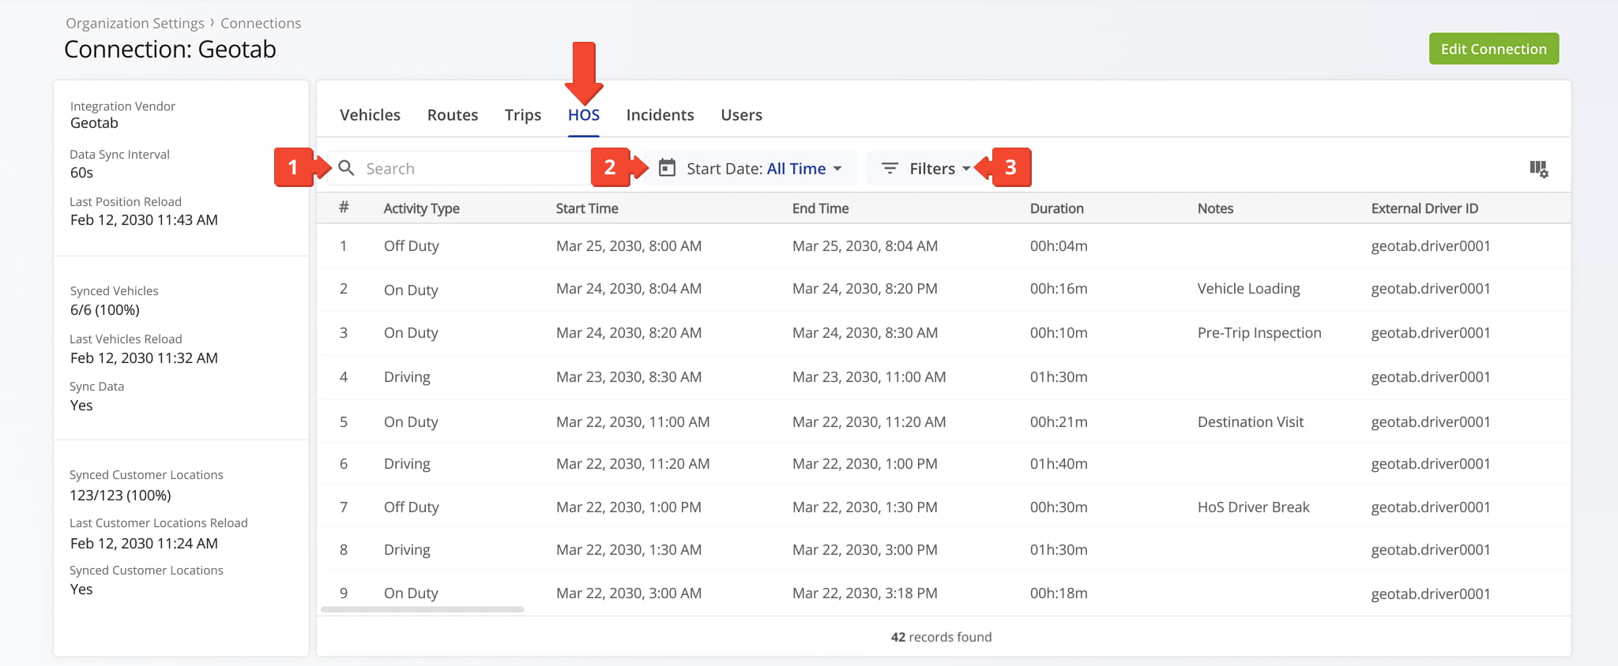
Task: Click 'Mar 23, 2030, 11:00 AM' end time
Action: (869, 377)
